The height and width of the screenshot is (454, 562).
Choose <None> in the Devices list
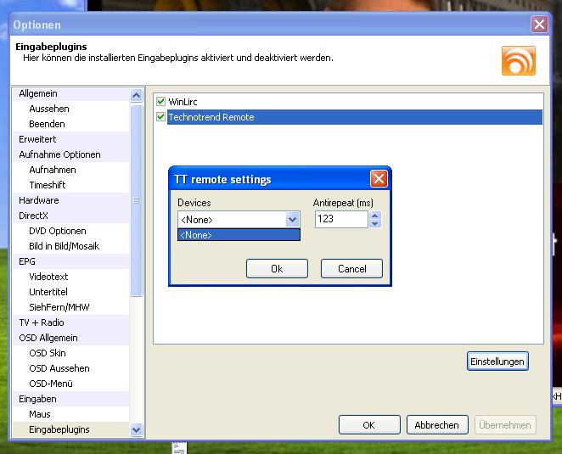[x=239, y=235]
